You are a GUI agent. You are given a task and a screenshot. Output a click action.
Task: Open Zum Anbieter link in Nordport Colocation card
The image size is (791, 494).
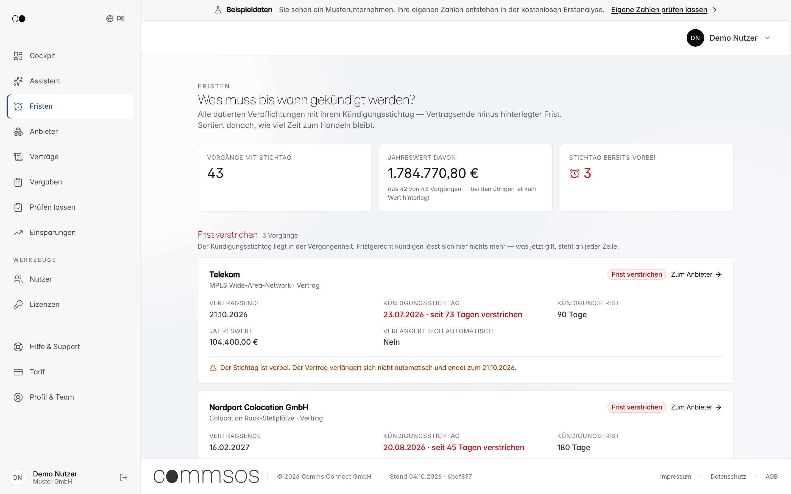pyautogui.click(x=696, y=408)
